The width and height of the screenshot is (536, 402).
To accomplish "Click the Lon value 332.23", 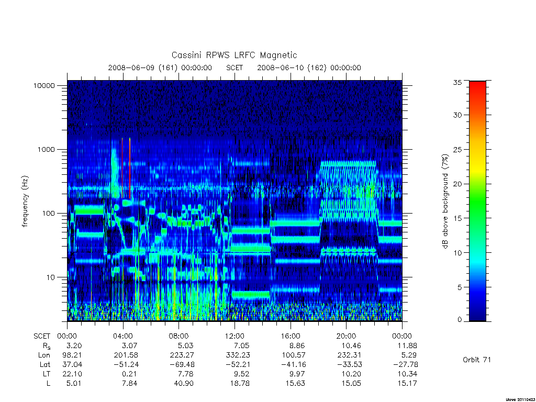I will coord(238,355).
